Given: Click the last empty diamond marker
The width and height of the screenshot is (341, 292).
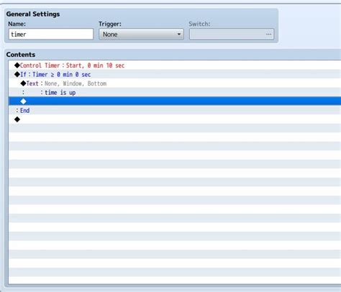Looking at the screenshot, I should tap(17, 119).
